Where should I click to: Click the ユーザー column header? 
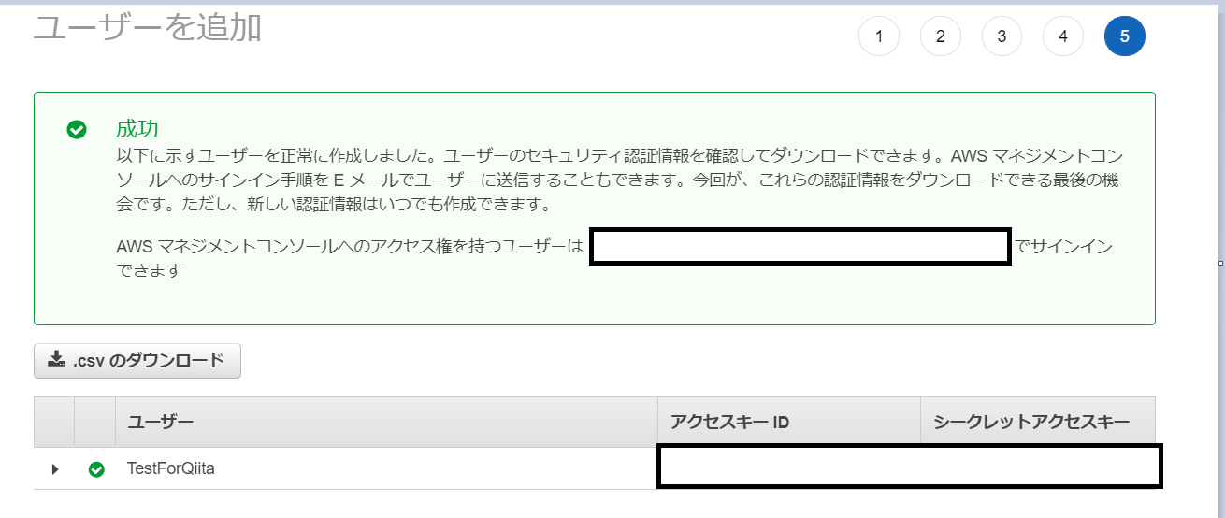(386, 423)
